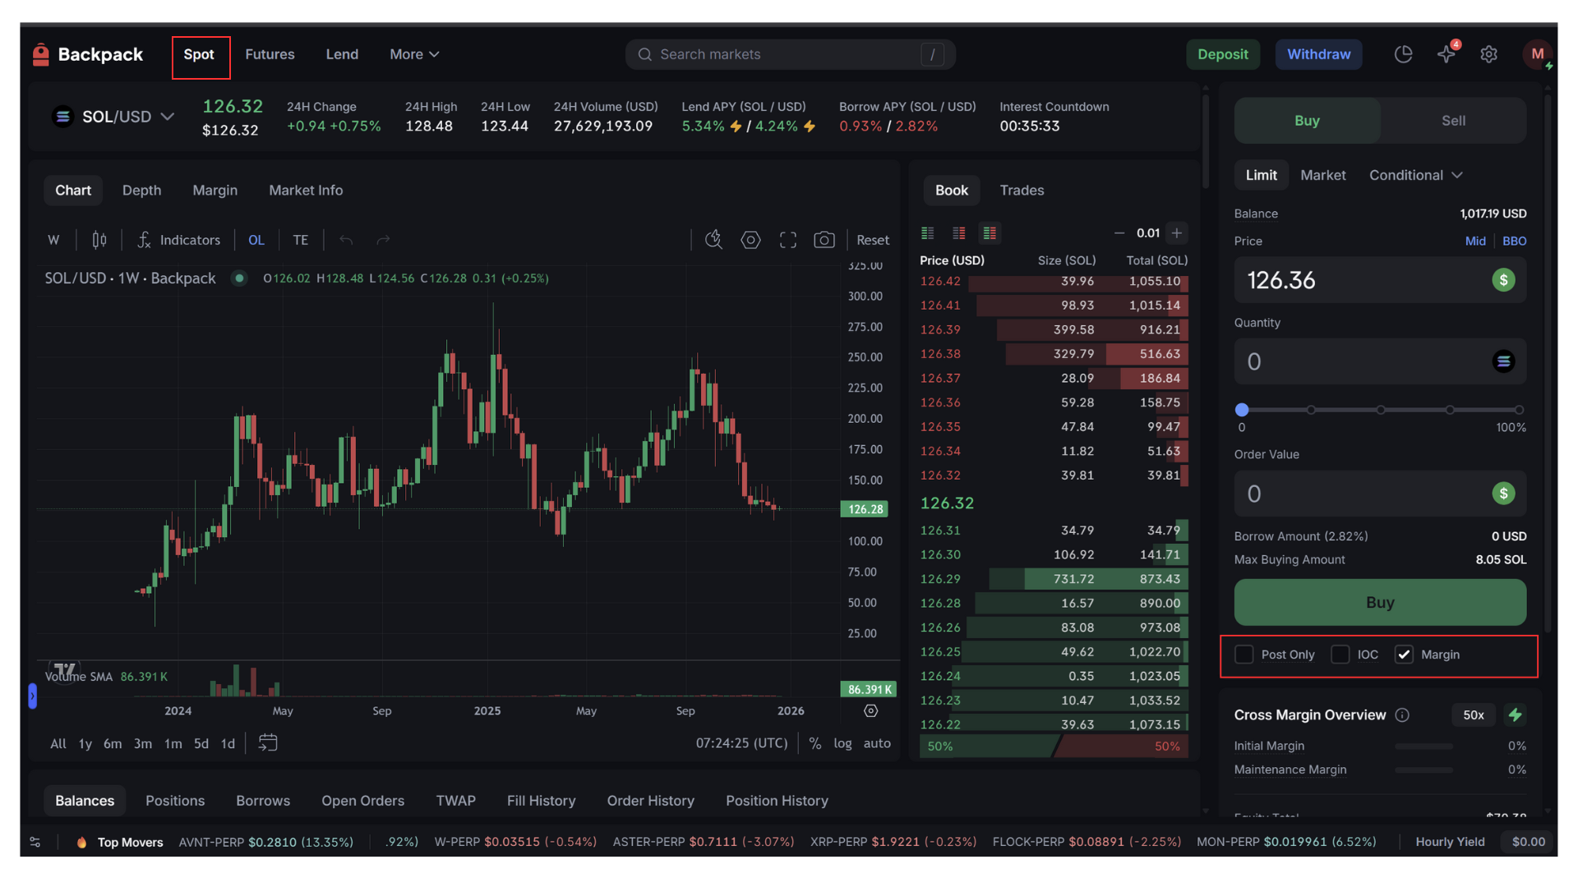Image resolution: width=1578 pixels, height=887 pixels.
Task: Open the settings gear in header
Action: tap(1488, 54)
